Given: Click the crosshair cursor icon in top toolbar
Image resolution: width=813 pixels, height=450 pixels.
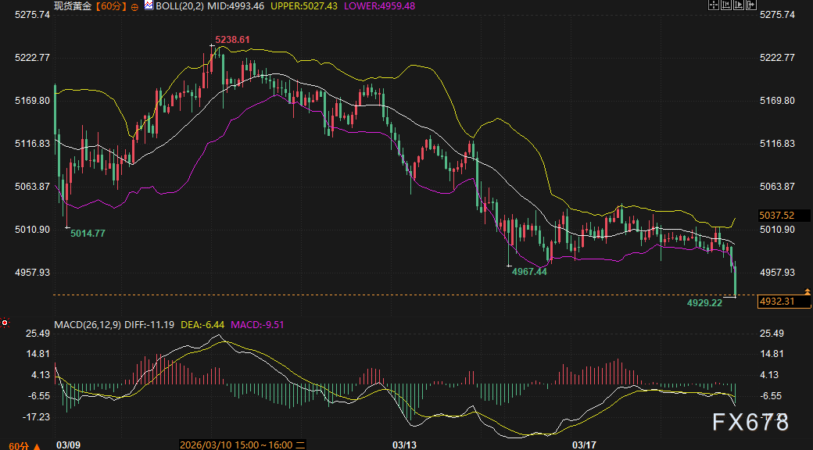Looking at the screenshot, I should (x=713, y=5).
